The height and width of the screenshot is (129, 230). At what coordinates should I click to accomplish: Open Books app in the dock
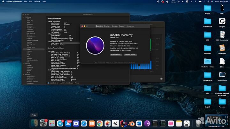(x=92, y=124)
